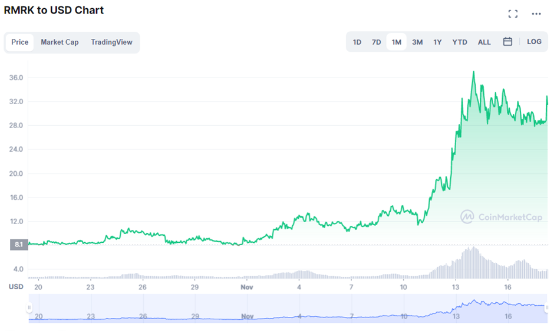Select the Price tab
The width and height of the screenshot is (554, 331).
pos(20,42)
